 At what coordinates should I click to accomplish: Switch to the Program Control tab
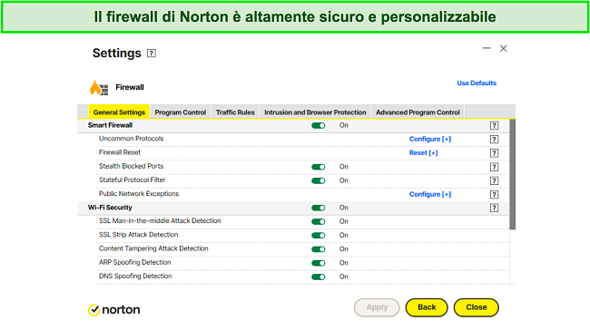pyautogui.click(x=181, y=112)
